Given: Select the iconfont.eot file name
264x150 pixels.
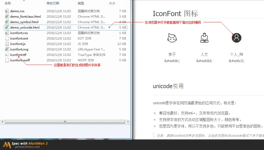Looking at the screenshot, I should (19, 38).
